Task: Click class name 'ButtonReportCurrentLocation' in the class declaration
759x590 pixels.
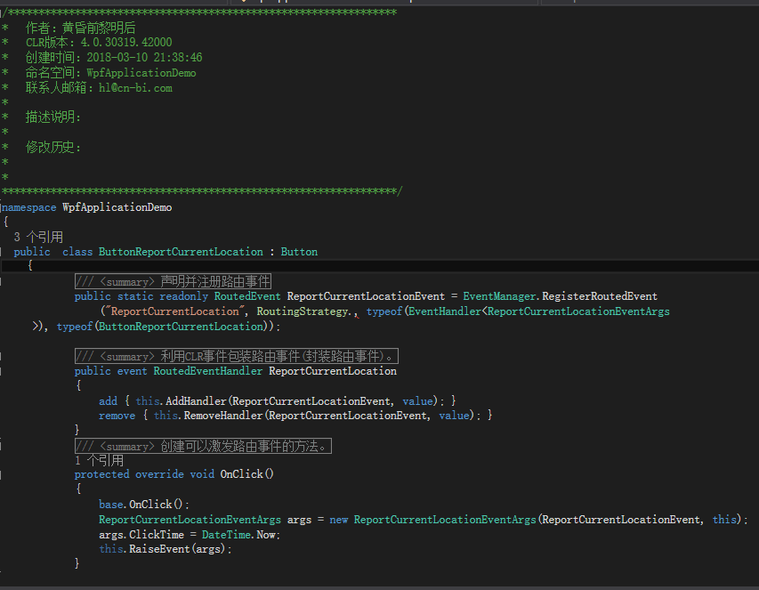Action: 181,252
